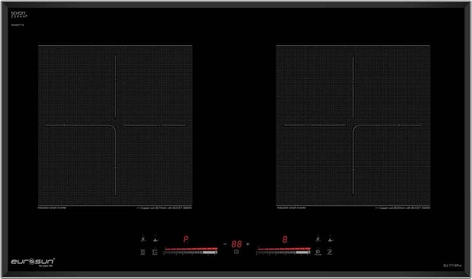Tap the central 88 timer display
The image size is (472, 279).
tap(236, 243)
